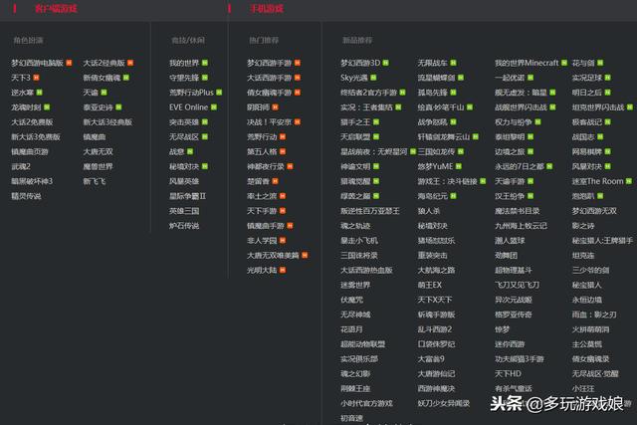Image resolution: width=637 pixels, height=425 pixels.
Task: Select the 天下HD entry
Action: [508, 373]
